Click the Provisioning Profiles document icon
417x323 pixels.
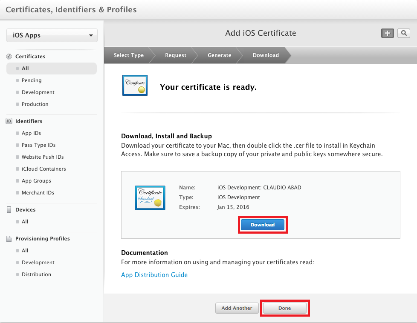[x=9, y=239]
